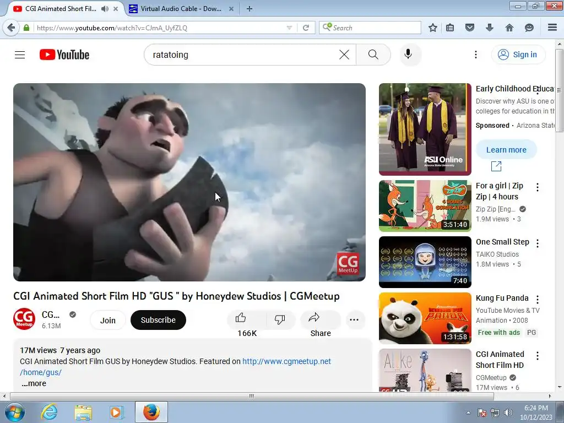Open the URL bar history dropdown

pos(289,28)
